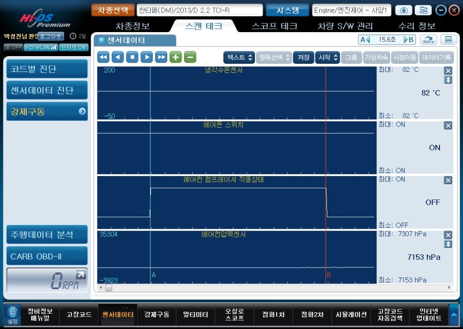Play the recorded sensor data

pos(147,57)
